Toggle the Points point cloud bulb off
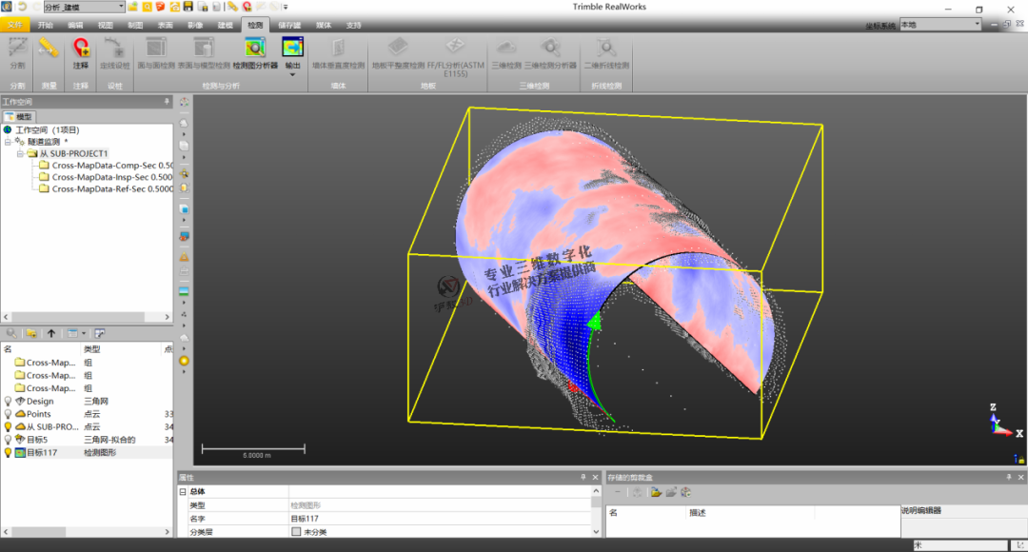 (x=7, y=413)
